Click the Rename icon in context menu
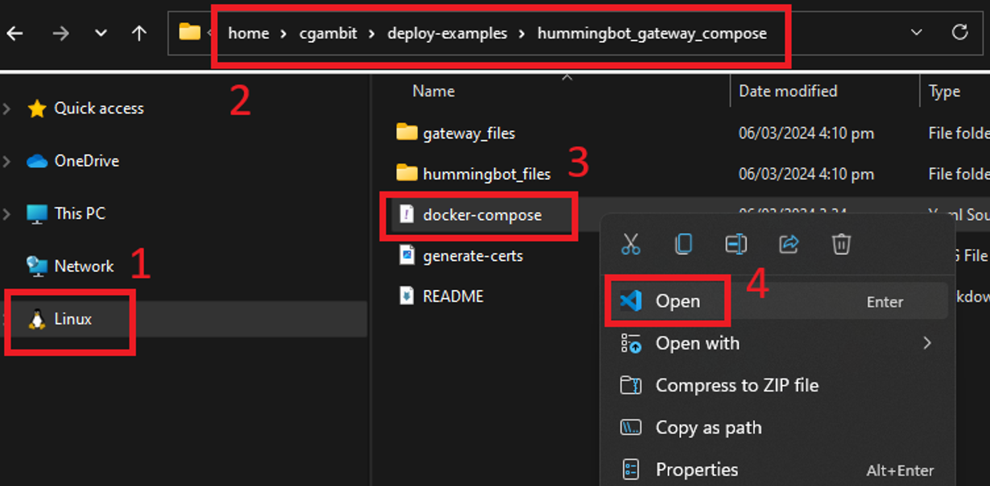The height and width of the screenshot is (486, 990). coord(735,244)
